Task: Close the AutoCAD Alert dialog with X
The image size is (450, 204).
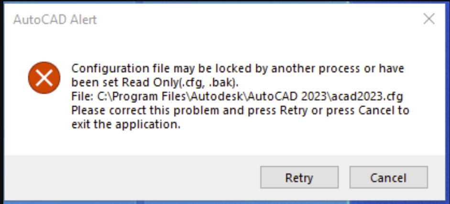Action: (x=429, y=19)
